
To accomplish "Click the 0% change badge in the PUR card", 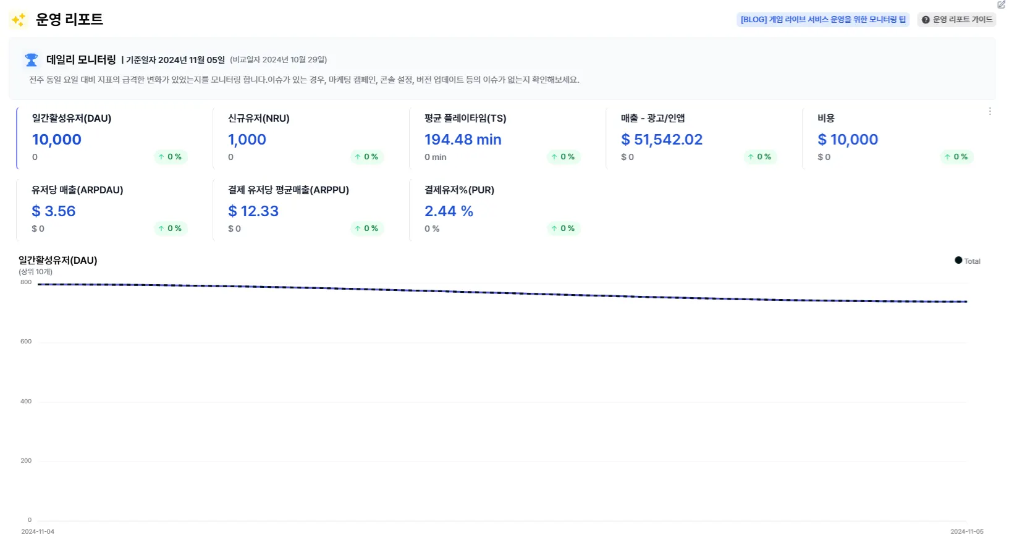I will click(x=563, y=229).
